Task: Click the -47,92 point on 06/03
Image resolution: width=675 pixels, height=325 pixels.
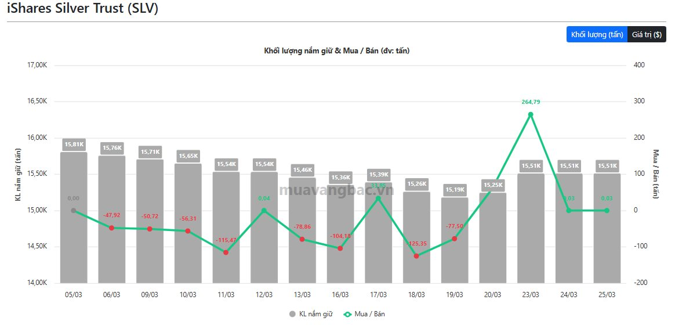Action: (x=111, y=228)
